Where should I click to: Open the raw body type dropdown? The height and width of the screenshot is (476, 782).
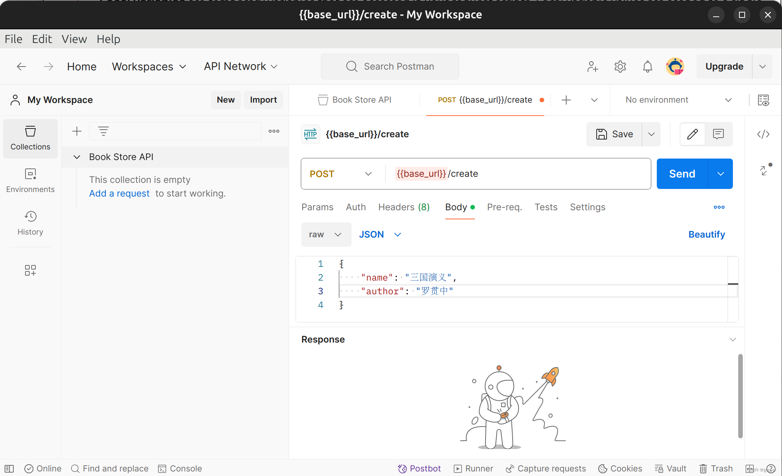coord(326,235)
